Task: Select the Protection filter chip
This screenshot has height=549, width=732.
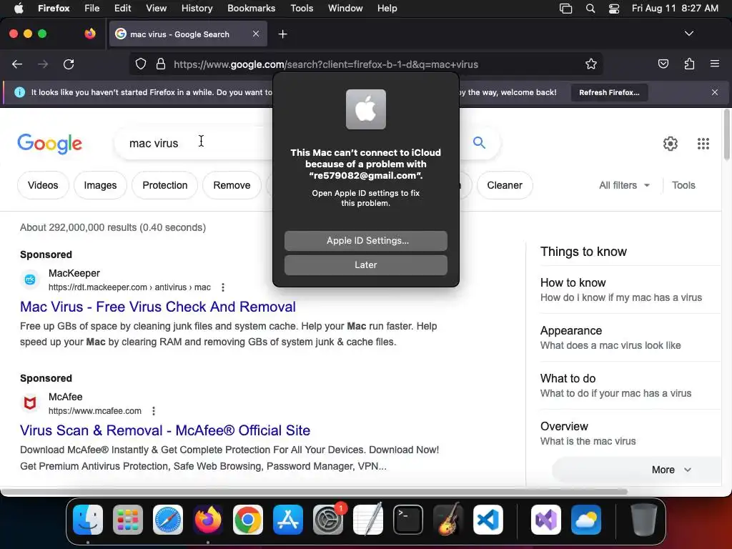Action: [165, 185]
